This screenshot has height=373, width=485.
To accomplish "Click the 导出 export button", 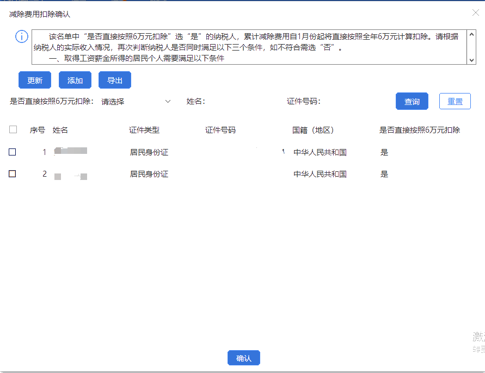I will click(114, 79).
